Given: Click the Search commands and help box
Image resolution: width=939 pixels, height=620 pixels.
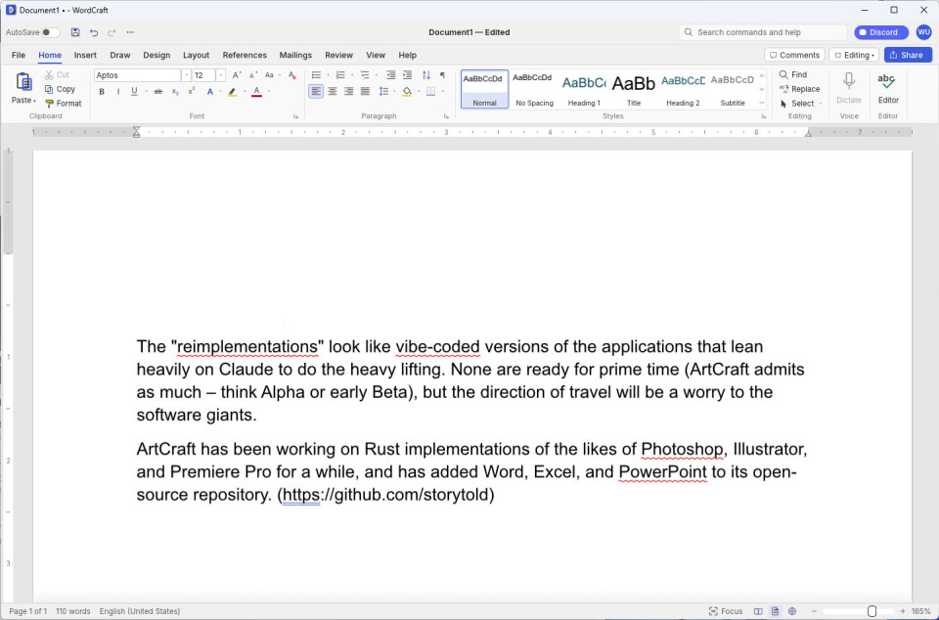Looking at the screenshot, I should pyautogui.click(x=763, y=32).
